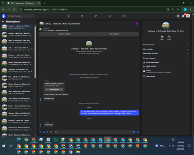Choose a GIF from the composer
The height and width of the screenshot is (155, 194).
click(x=51, y=132)
